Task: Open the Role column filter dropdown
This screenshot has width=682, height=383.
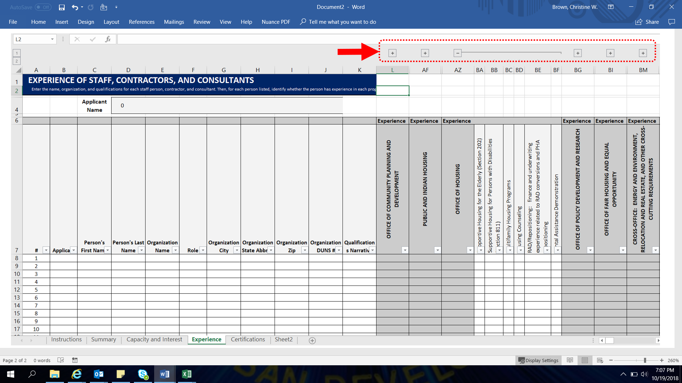Action: click(203, 250)
